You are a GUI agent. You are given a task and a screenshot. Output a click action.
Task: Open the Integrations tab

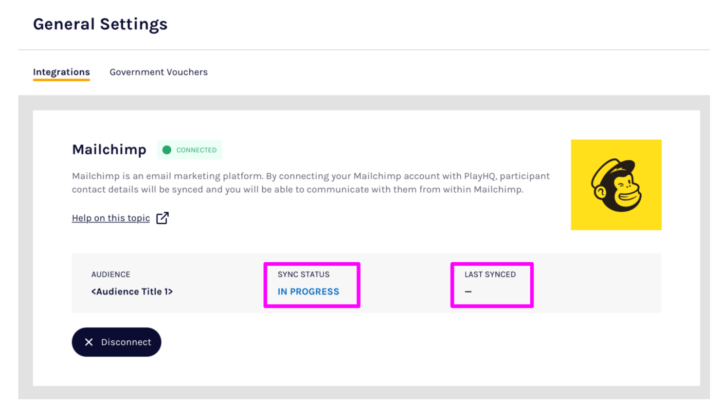(x=61, y=72)
